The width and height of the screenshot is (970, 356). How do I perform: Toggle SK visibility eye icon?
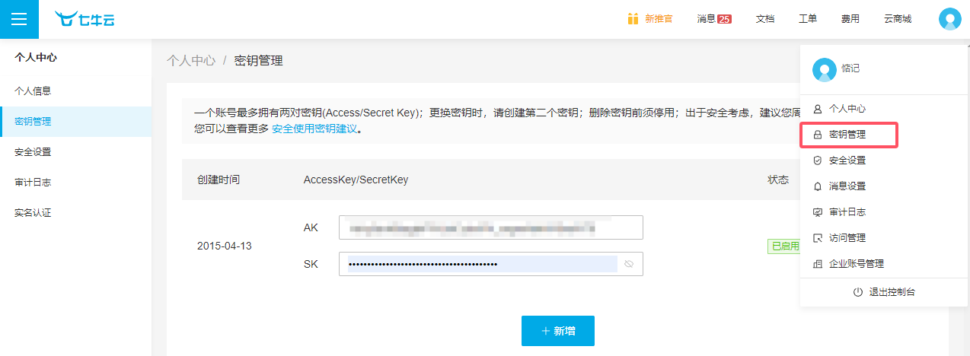pyautogui.click(x=629, y=264)
